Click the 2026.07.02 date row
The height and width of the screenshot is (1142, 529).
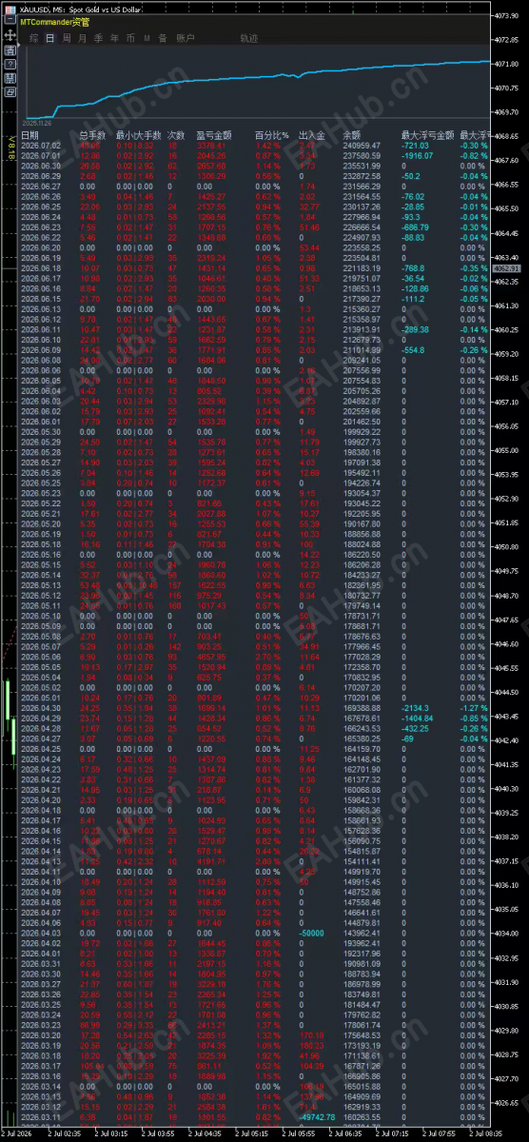[x=41, y=146]
